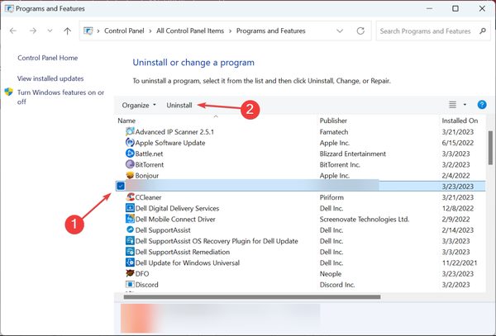
Task: Click Control Panel in the address path
Action: coord(124,31)
